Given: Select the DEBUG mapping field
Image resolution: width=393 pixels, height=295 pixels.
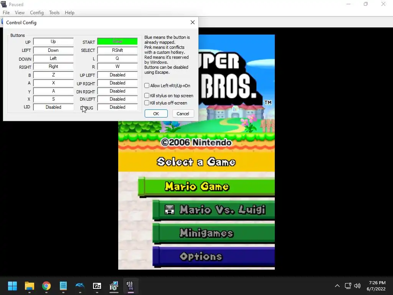Looking at the screenshot, I should (x=117, y=107).
